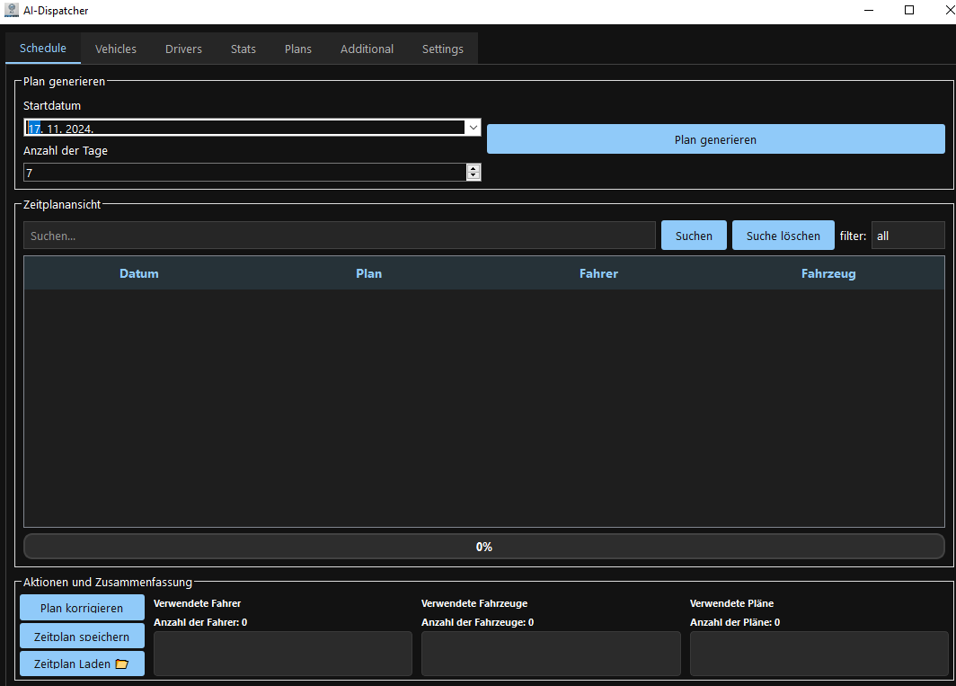
Task: Click the AI-Dispatcher title bar robot icon
Action: tap(11, 10)
